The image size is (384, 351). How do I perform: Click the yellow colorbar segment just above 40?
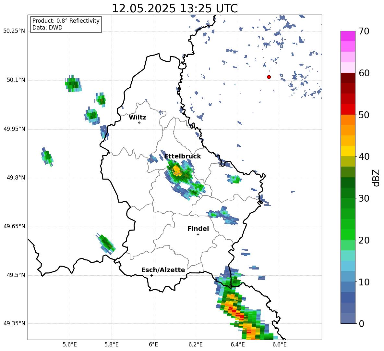(x=348, y=151)
